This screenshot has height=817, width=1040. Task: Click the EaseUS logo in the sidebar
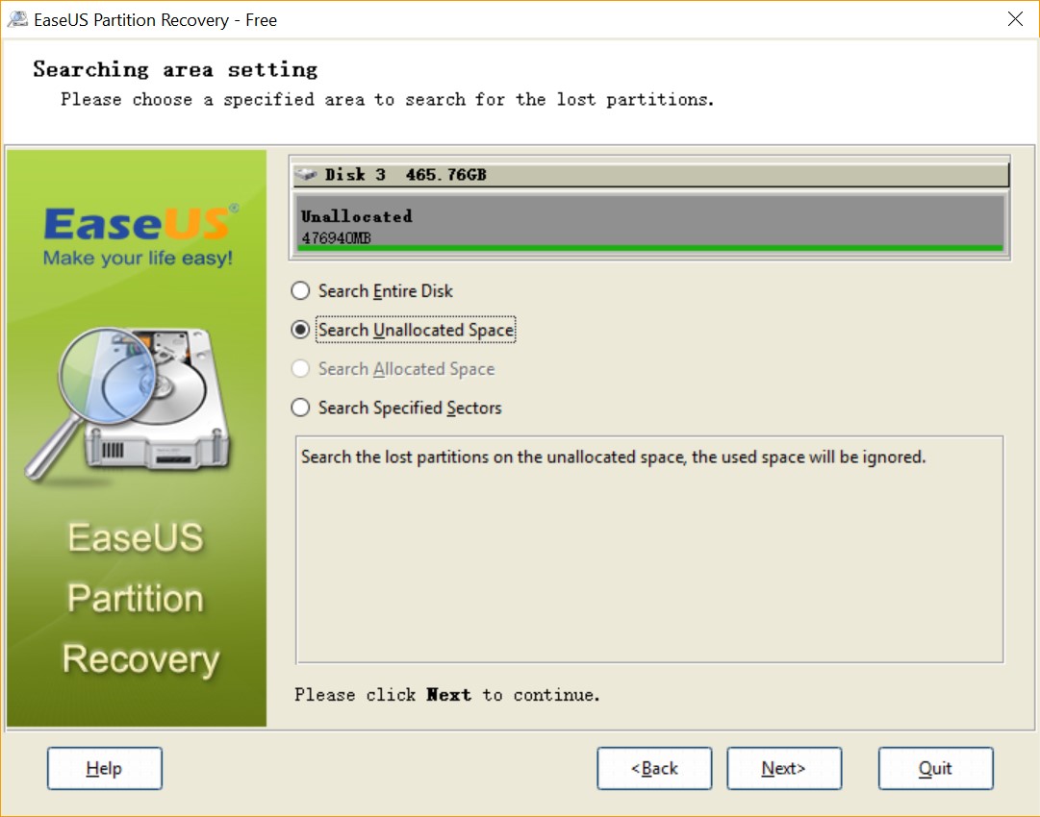click(x=137, y=225)
